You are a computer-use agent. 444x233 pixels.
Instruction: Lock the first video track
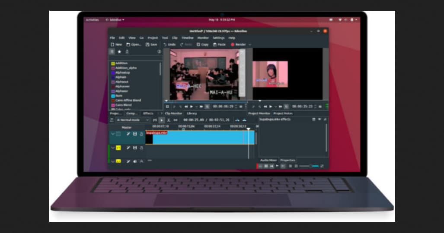(x=141, y=134)
